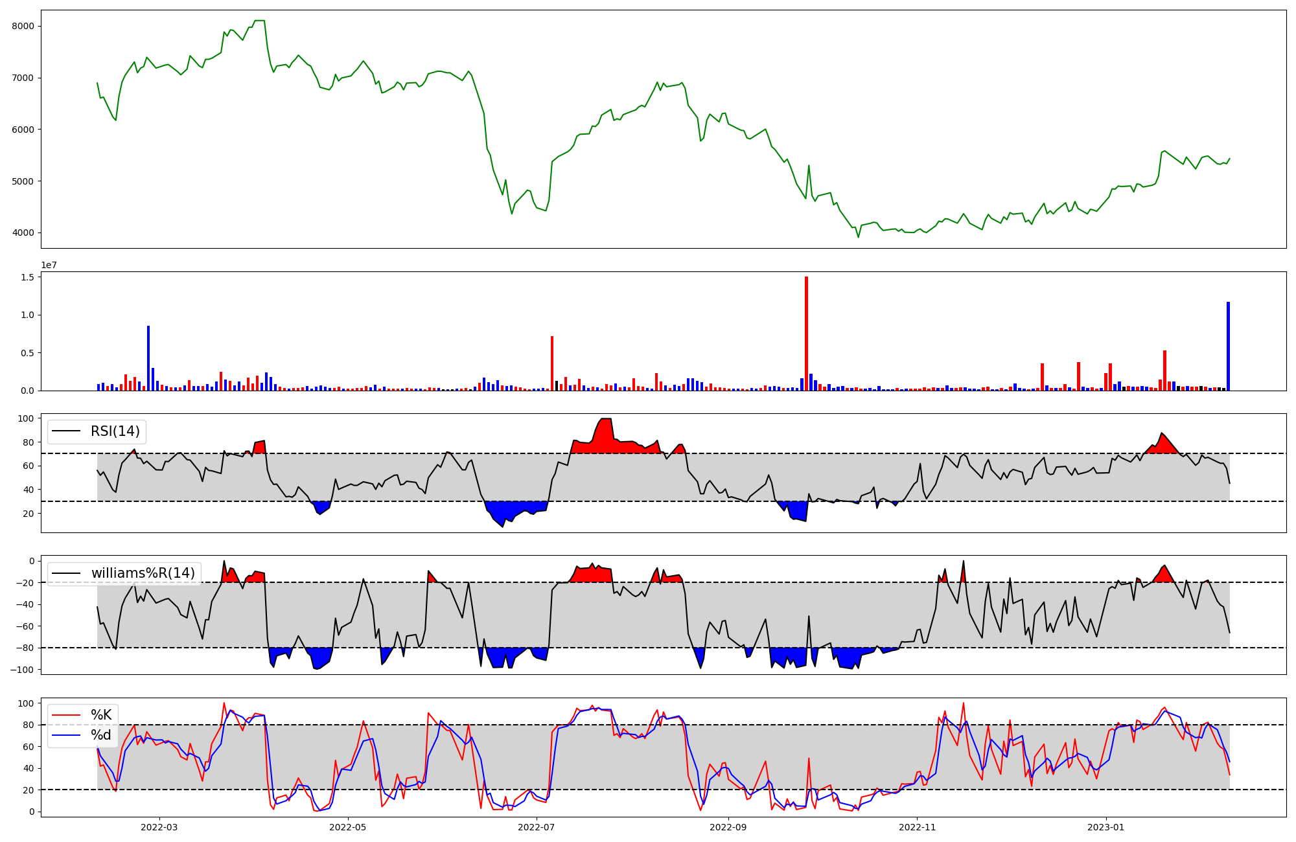Screen dimensions: 1296x842
Task: Click the tall blue volume bar in February 2022
Action: [x=148, y=358]
